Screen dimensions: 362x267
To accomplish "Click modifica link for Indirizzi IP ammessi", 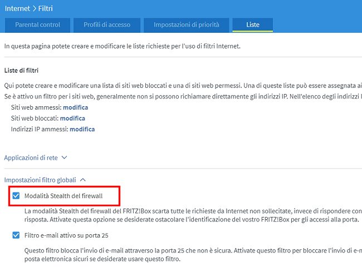I will pyautogui.click(x=82, y=129).
